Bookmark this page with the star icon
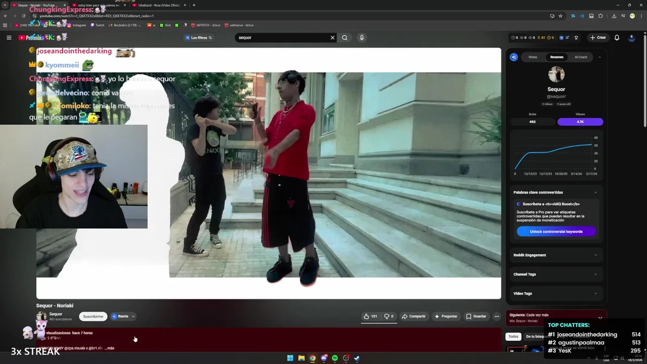 click(x=561, y=16)
